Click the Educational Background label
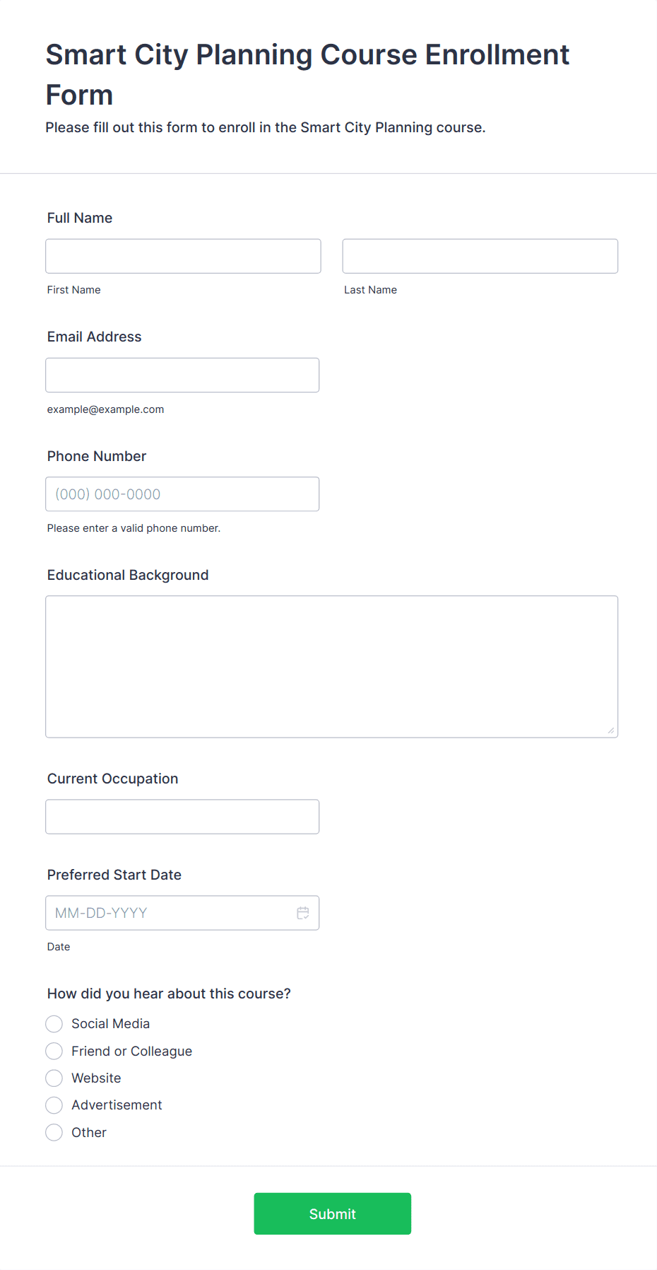Viewport: 657px width, 1270px height. (128, 575)
